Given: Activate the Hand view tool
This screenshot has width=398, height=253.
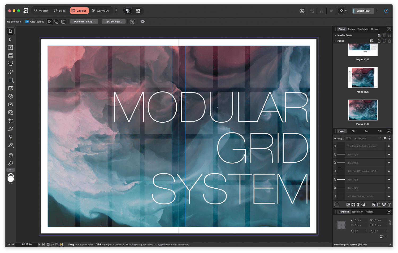Looking at the screenshot, I should tap(11, 155).
